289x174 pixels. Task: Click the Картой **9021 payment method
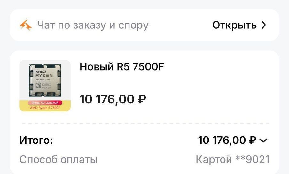click(x=233, y=159)
